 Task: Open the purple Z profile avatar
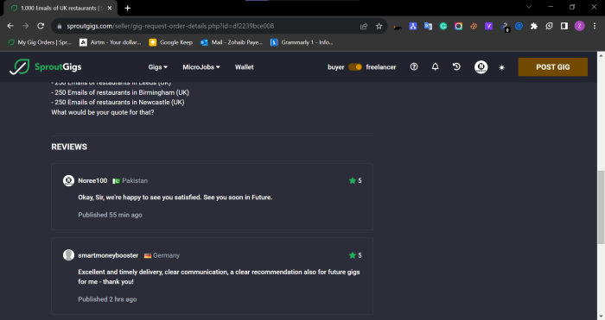pos(579,26)
